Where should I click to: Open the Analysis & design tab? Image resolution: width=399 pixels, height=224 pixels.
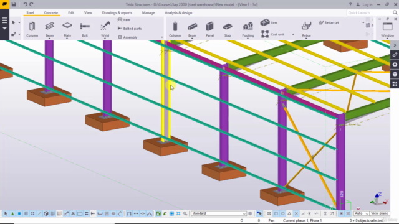(178, 12)
